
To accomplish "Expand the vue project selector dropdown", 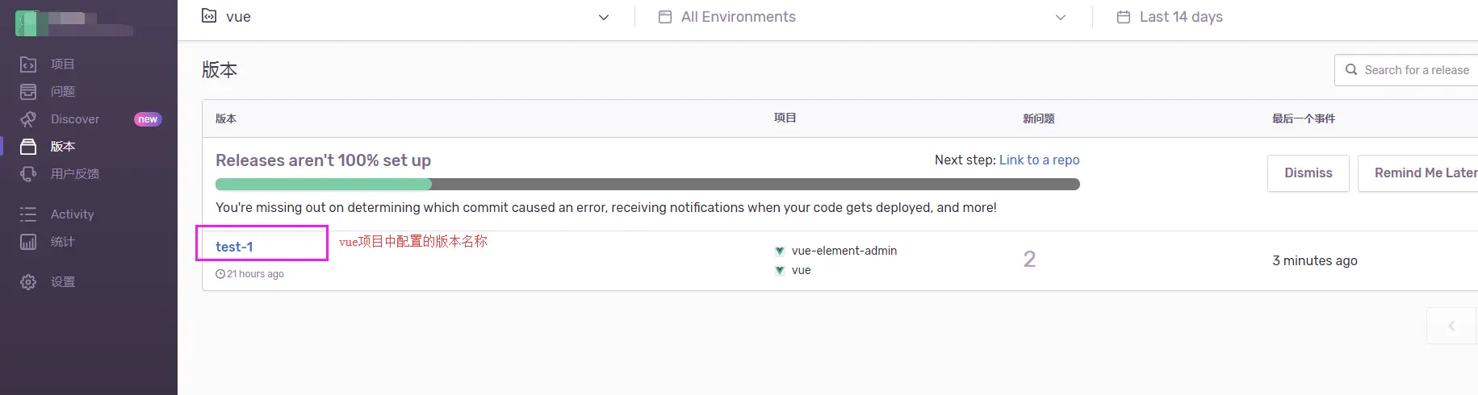I will click(603, 17).
